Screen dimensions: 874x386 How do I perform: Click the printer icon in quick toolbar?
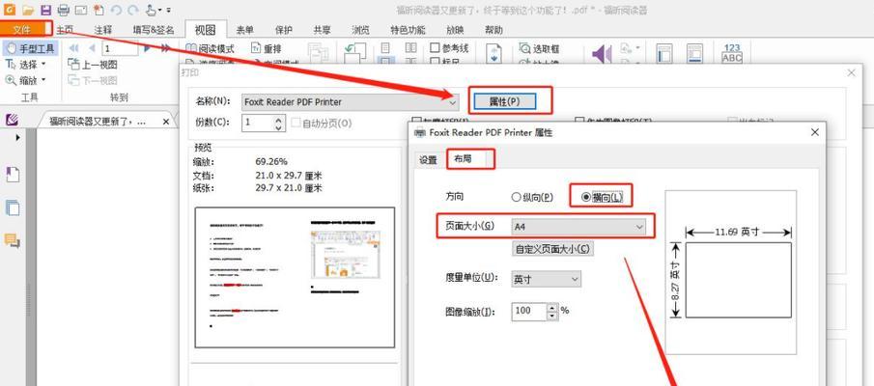pyautogui.click(x=63, y=10)
